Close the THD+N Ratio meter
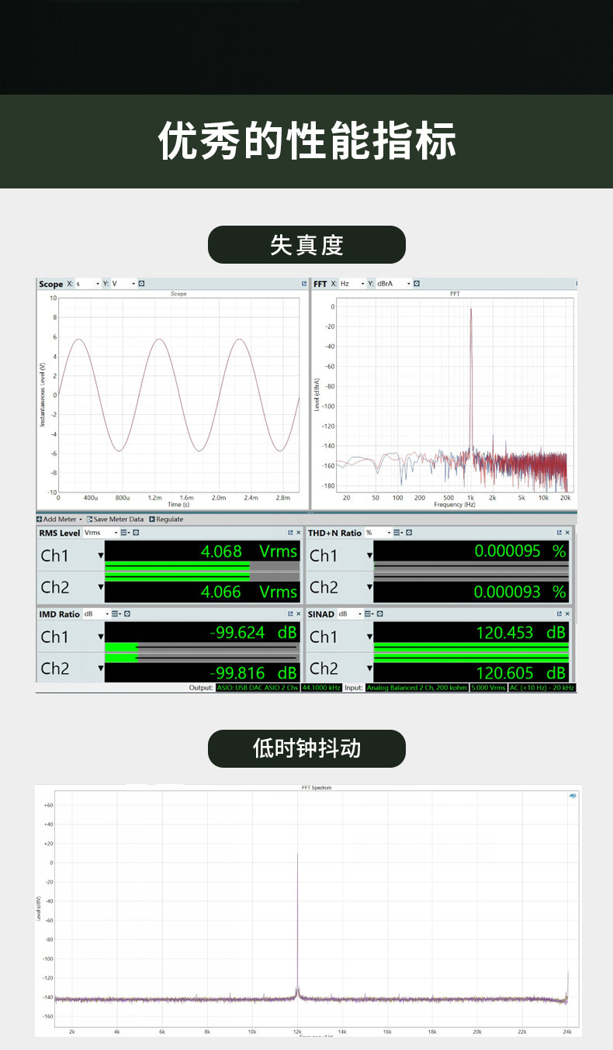 tap(567, 533)
